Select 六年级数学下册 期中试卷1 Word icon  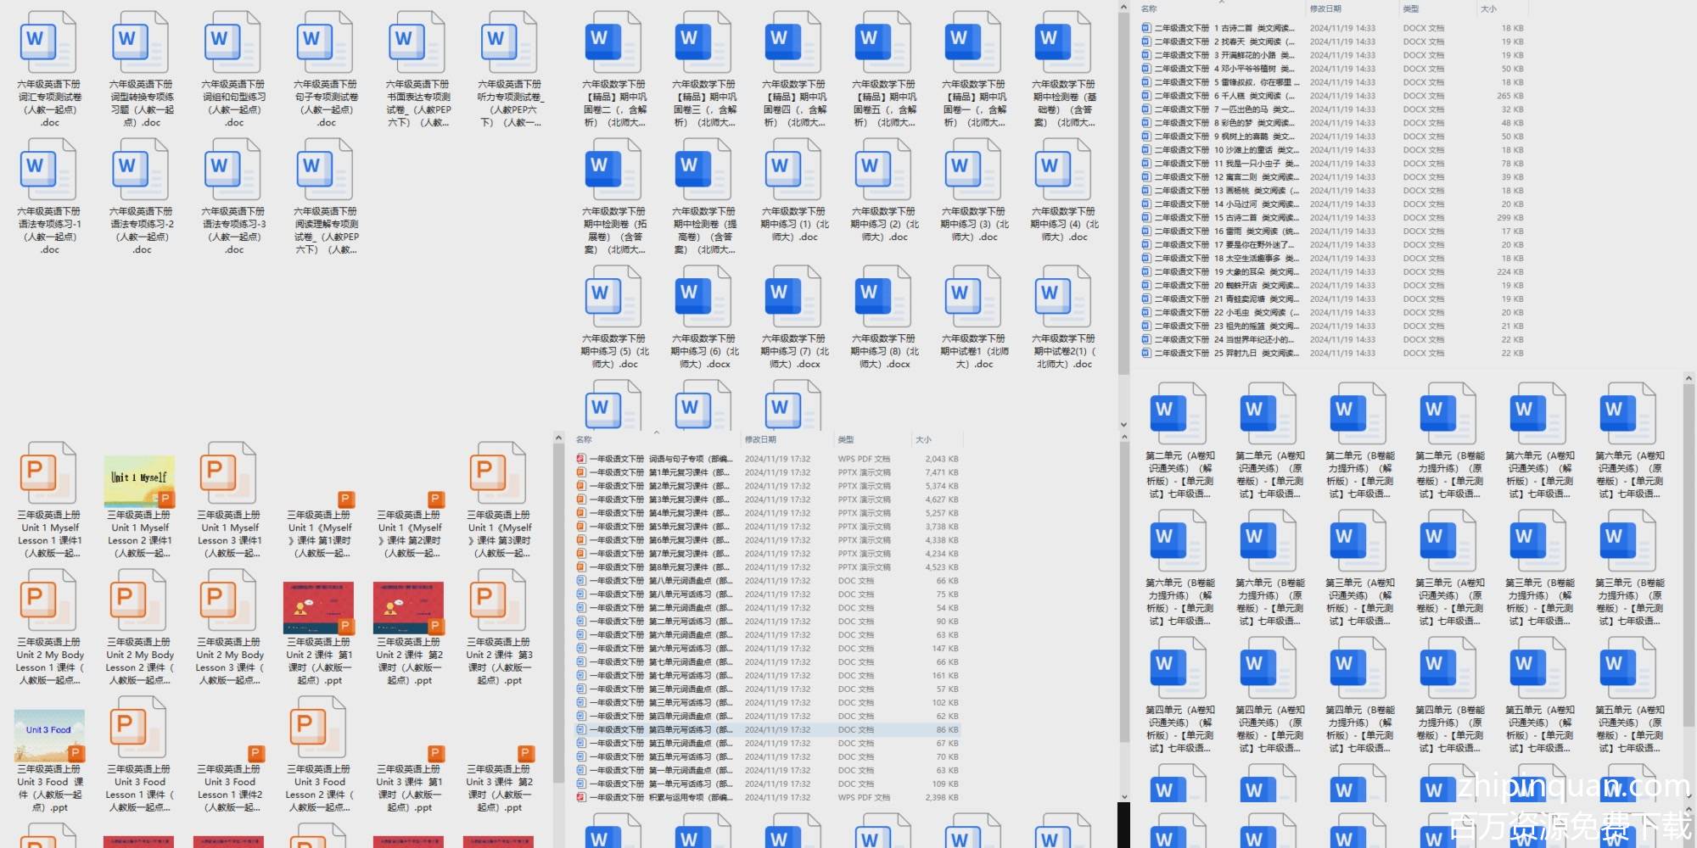973,298
